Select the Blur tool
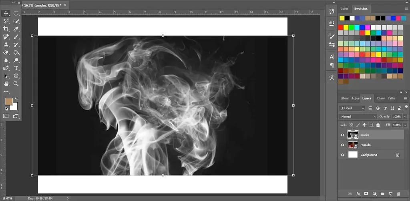The height and width of the screenshot is (201, 410). (6, 60)
